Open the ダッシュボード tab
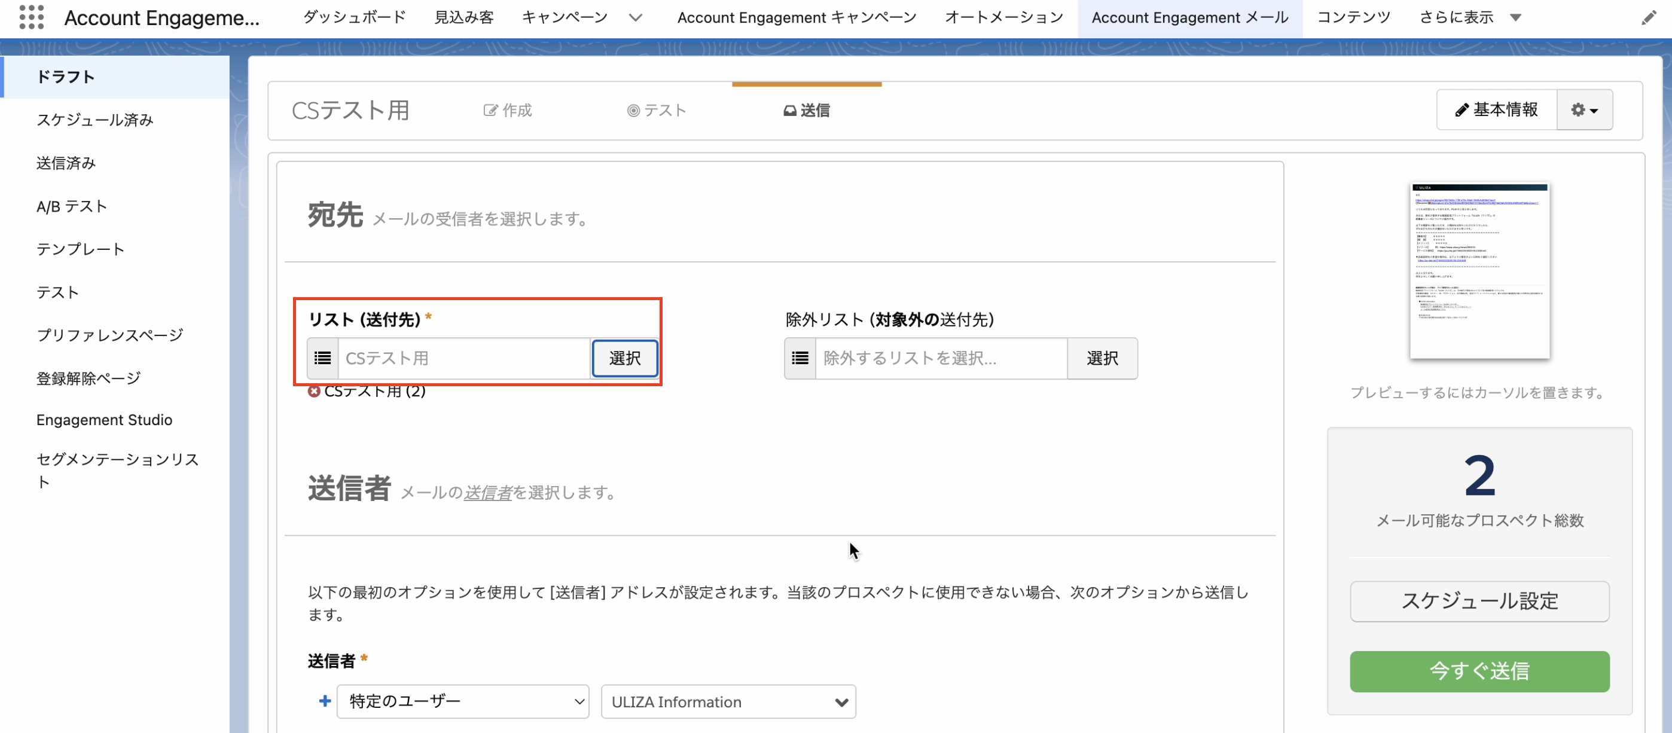This screenshot has width=1672, height=733. coord(355,17)
